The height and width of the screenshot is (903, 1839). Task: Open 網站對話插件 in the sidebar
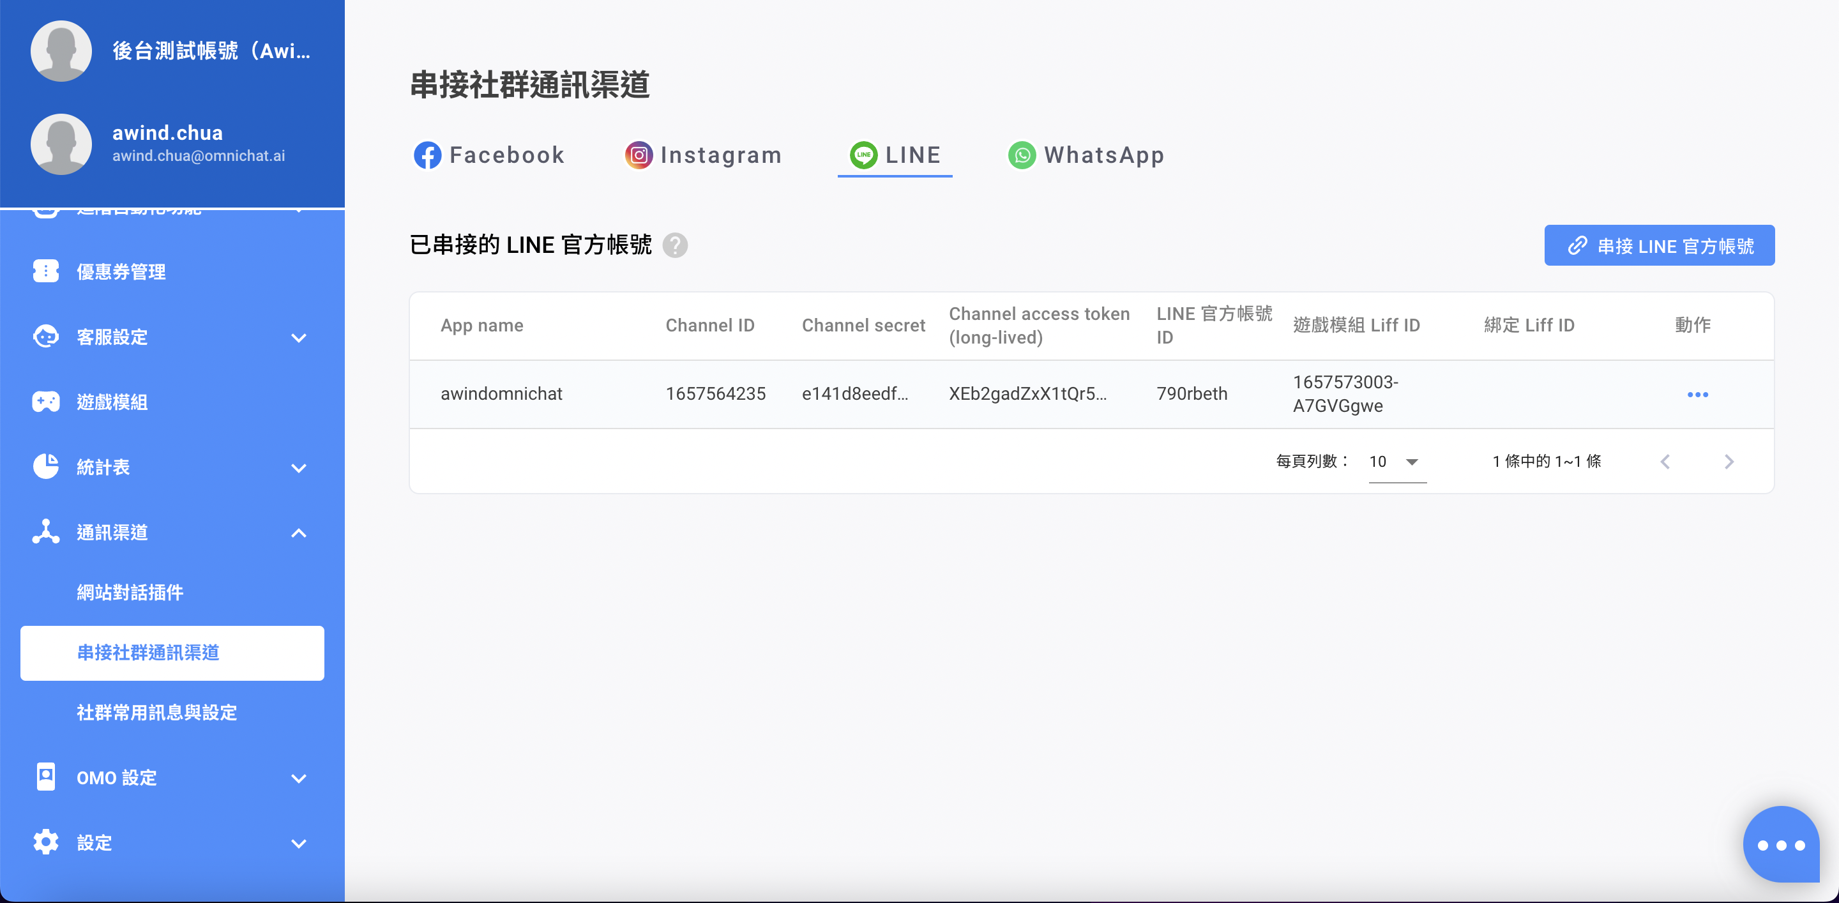(x=130, y=592)
